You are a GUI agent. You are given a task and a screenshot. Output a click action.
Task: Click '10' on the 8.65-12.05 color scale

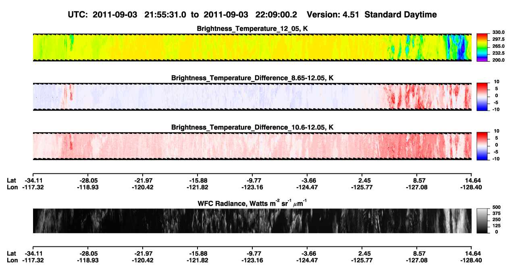click(x=497, y=82)
